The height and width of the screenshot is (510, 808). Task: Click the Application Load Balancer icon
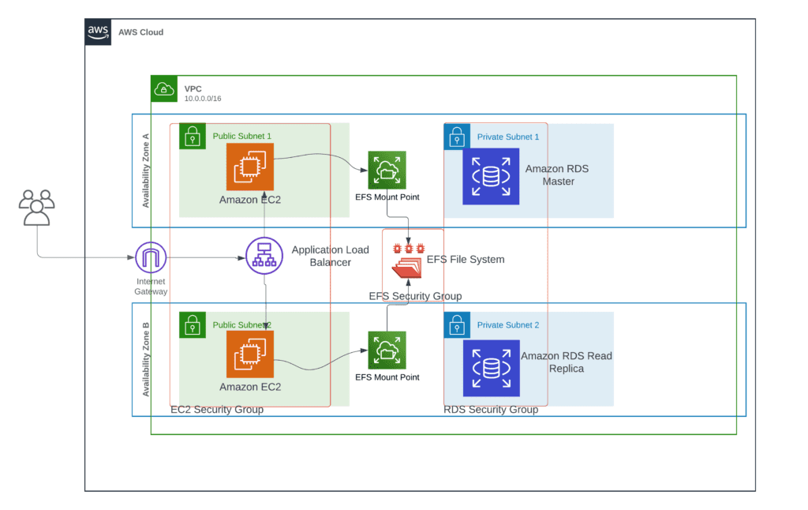click(264, 256)
